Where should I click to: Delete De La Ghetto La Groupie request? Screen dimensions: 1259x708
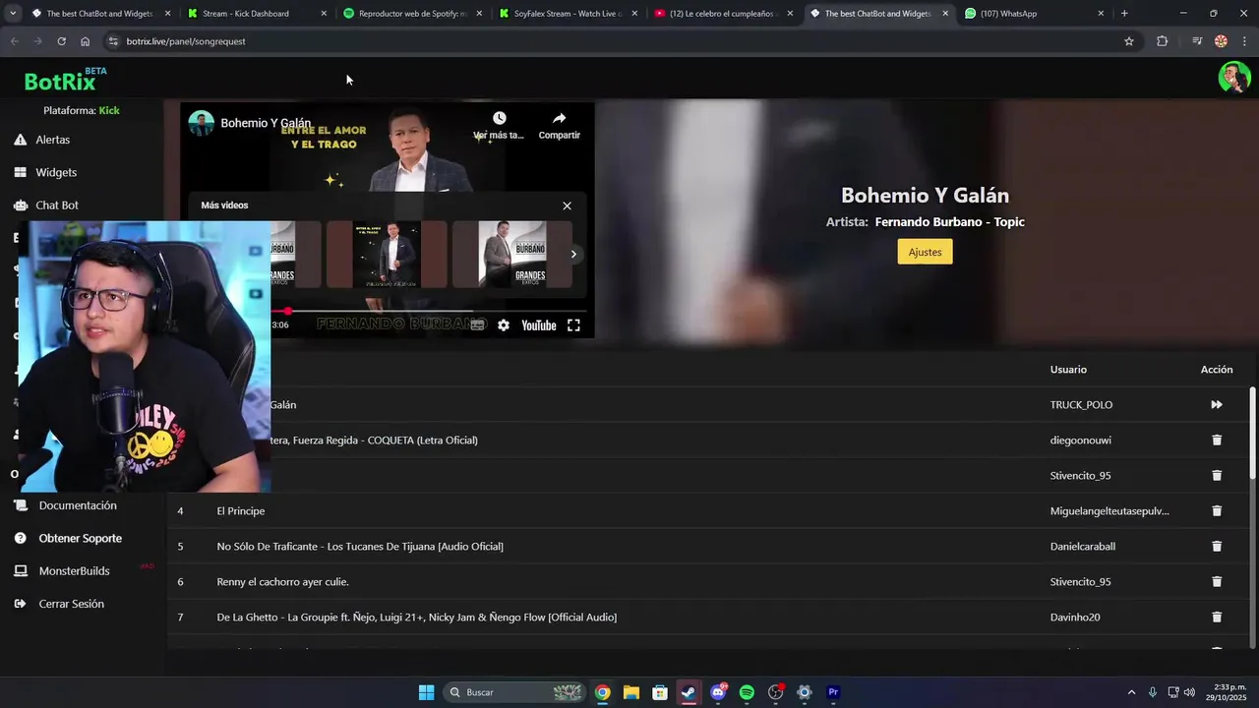[1217, 617]
